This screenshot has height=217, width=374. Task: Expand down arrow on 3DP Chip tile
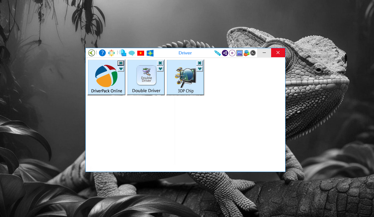pyautogui.click(x=200, y=69)
